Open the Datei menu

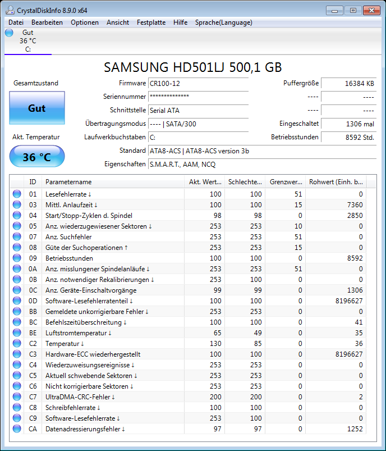16,22
